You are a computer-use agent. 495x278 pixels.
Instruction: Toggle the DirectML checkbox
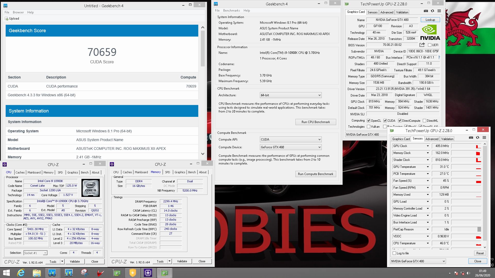tap(424, 120)
